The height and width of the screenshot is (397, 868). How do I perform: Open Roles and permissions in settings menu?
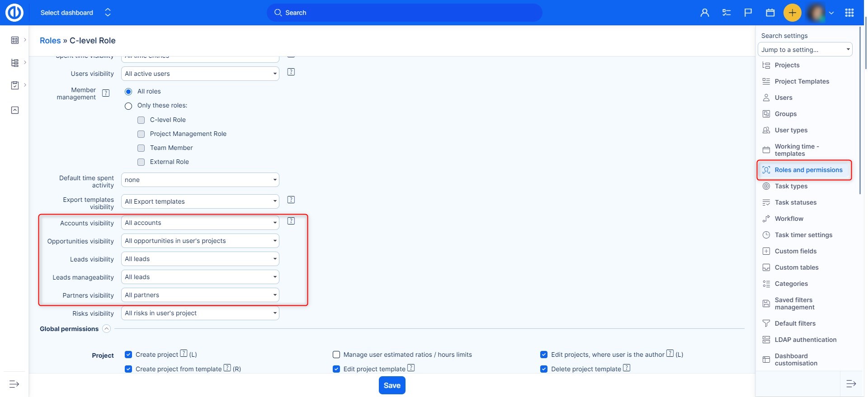[808, 170]
